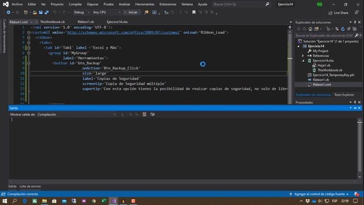Viewport: 364px width, 205px height.
Task: Click the search magnifier in Solution Explorer search
Action: tap(357, 35)
